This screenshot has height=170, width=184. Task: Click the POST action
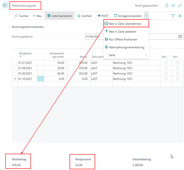[103, 16]
